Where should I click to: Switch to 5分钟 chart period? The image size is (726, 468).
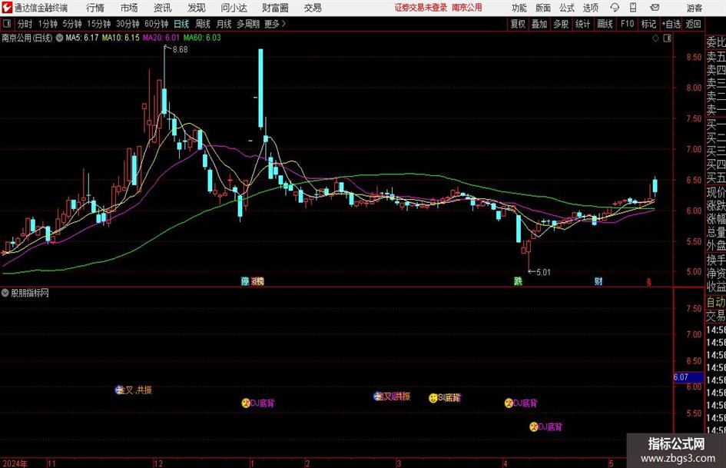72,24
